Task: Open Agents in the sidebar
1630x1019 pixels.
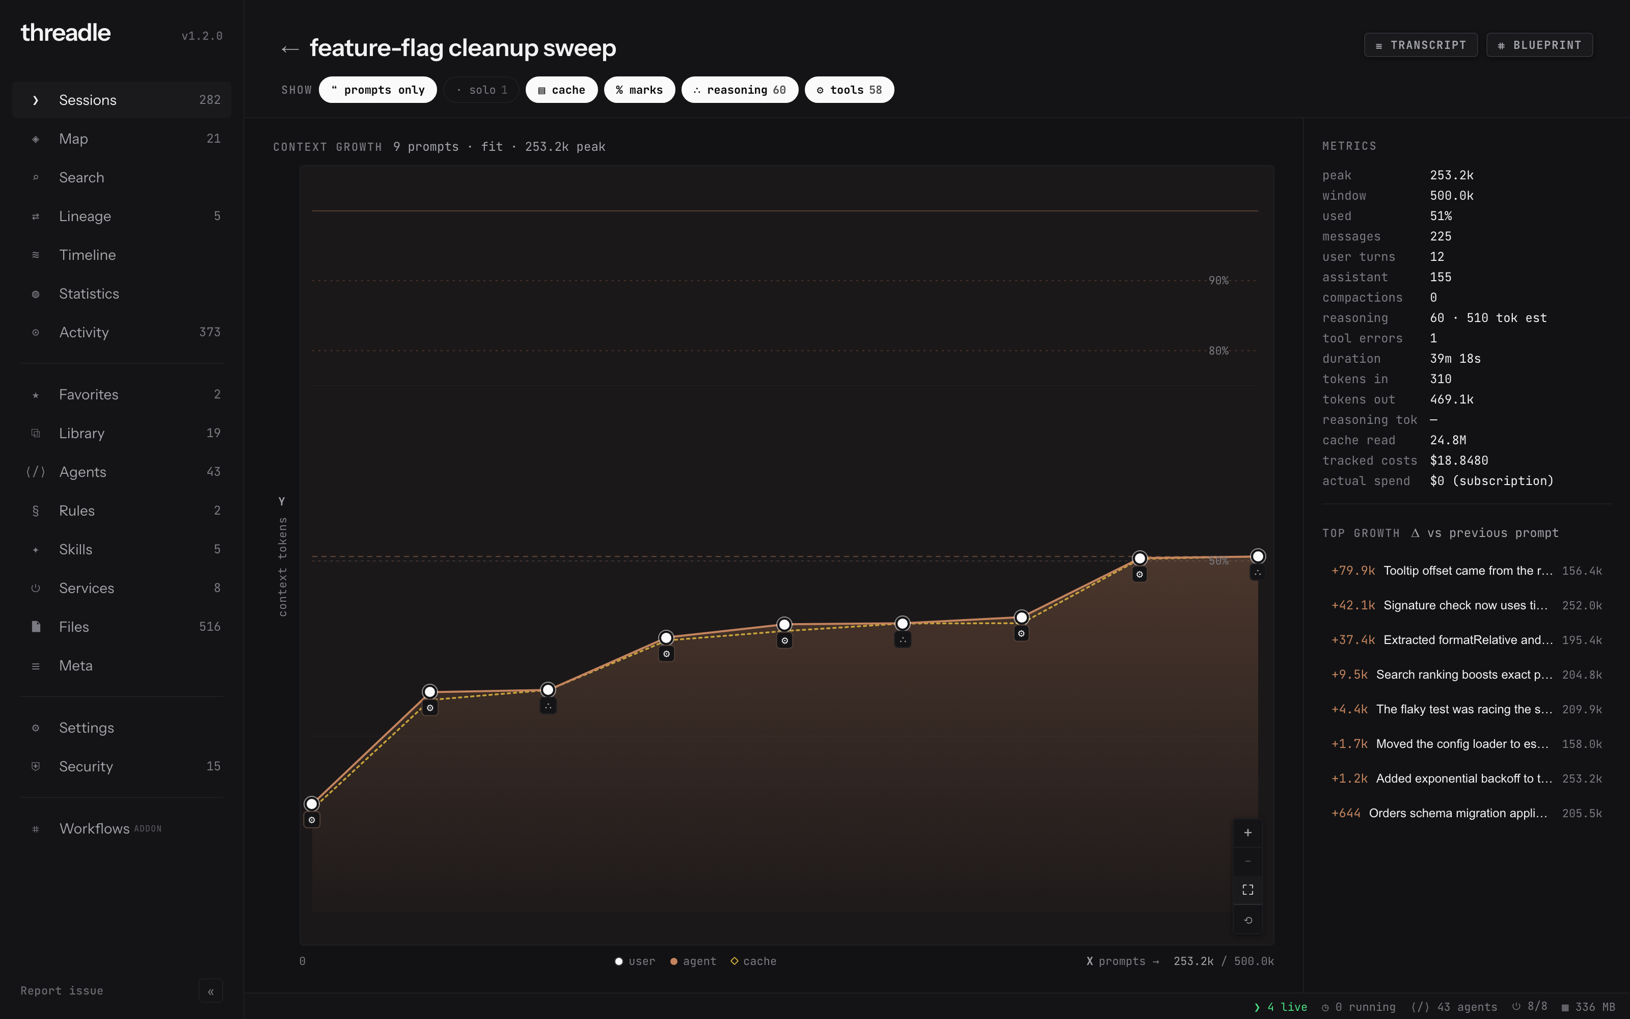Action: point(122,472)
